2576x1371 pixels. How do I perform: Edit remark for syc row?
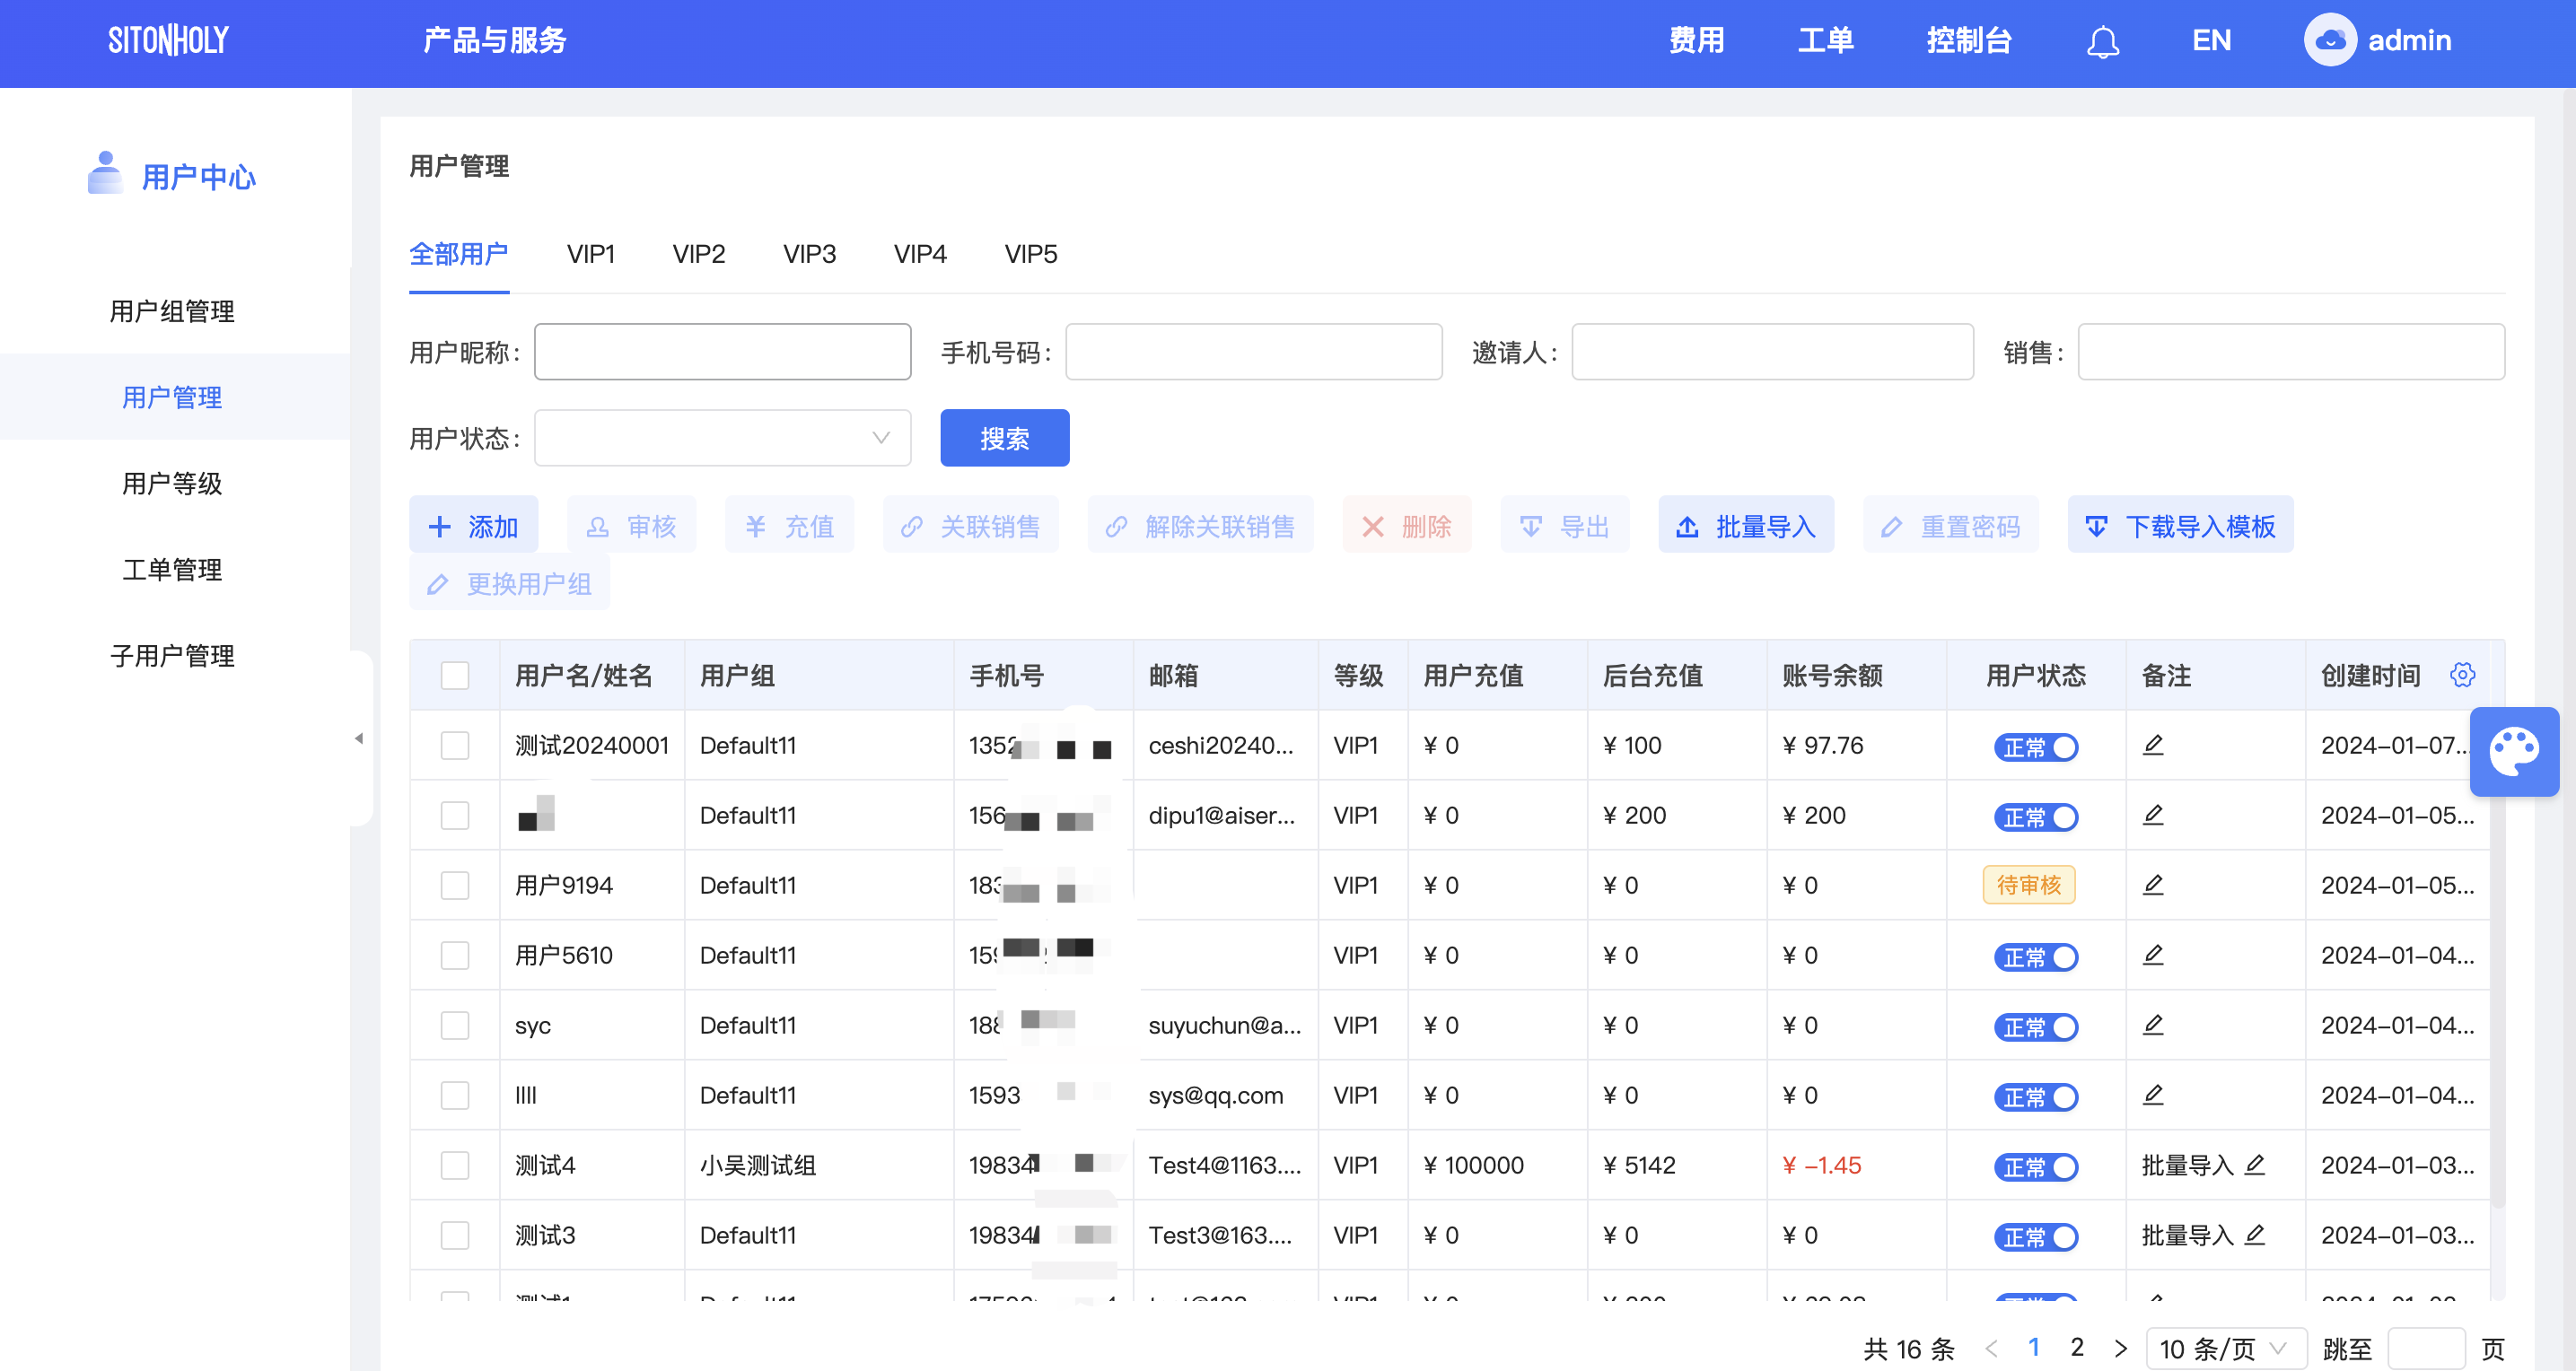[2153, 1025]
